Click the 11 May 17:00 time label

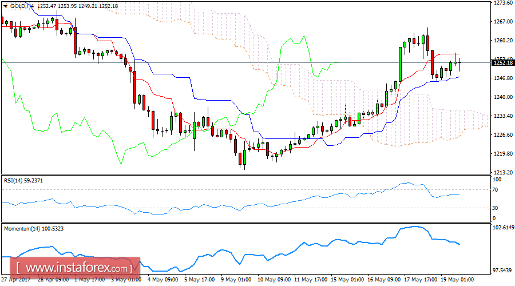tap(311, 280)
